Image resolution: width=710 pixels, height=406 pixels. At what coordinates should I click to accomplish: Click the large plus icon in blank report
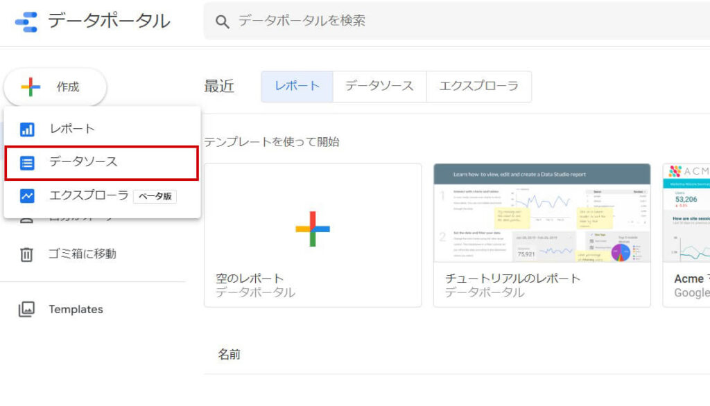pos(313,229)
